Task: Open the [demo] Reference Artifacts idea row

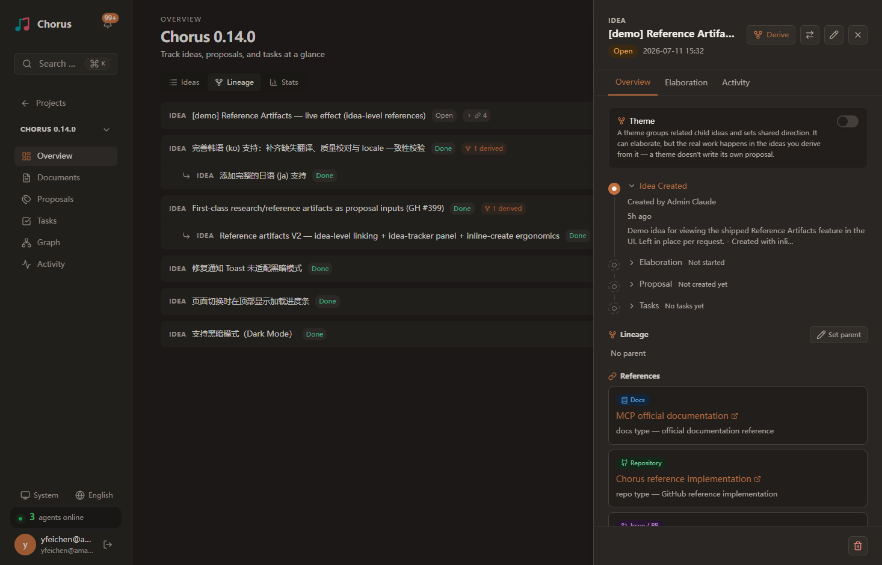Action: (x=377, y=115)
